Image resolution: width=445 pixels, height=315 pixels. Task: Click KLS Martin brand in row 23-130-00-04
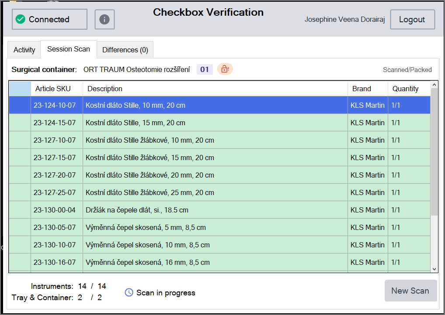point(368,210)
